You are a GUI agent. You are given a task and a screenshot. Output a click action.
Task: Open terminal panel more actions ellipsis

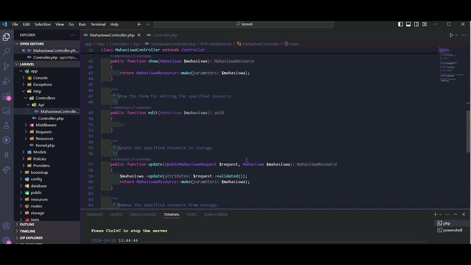pos(448,214)
